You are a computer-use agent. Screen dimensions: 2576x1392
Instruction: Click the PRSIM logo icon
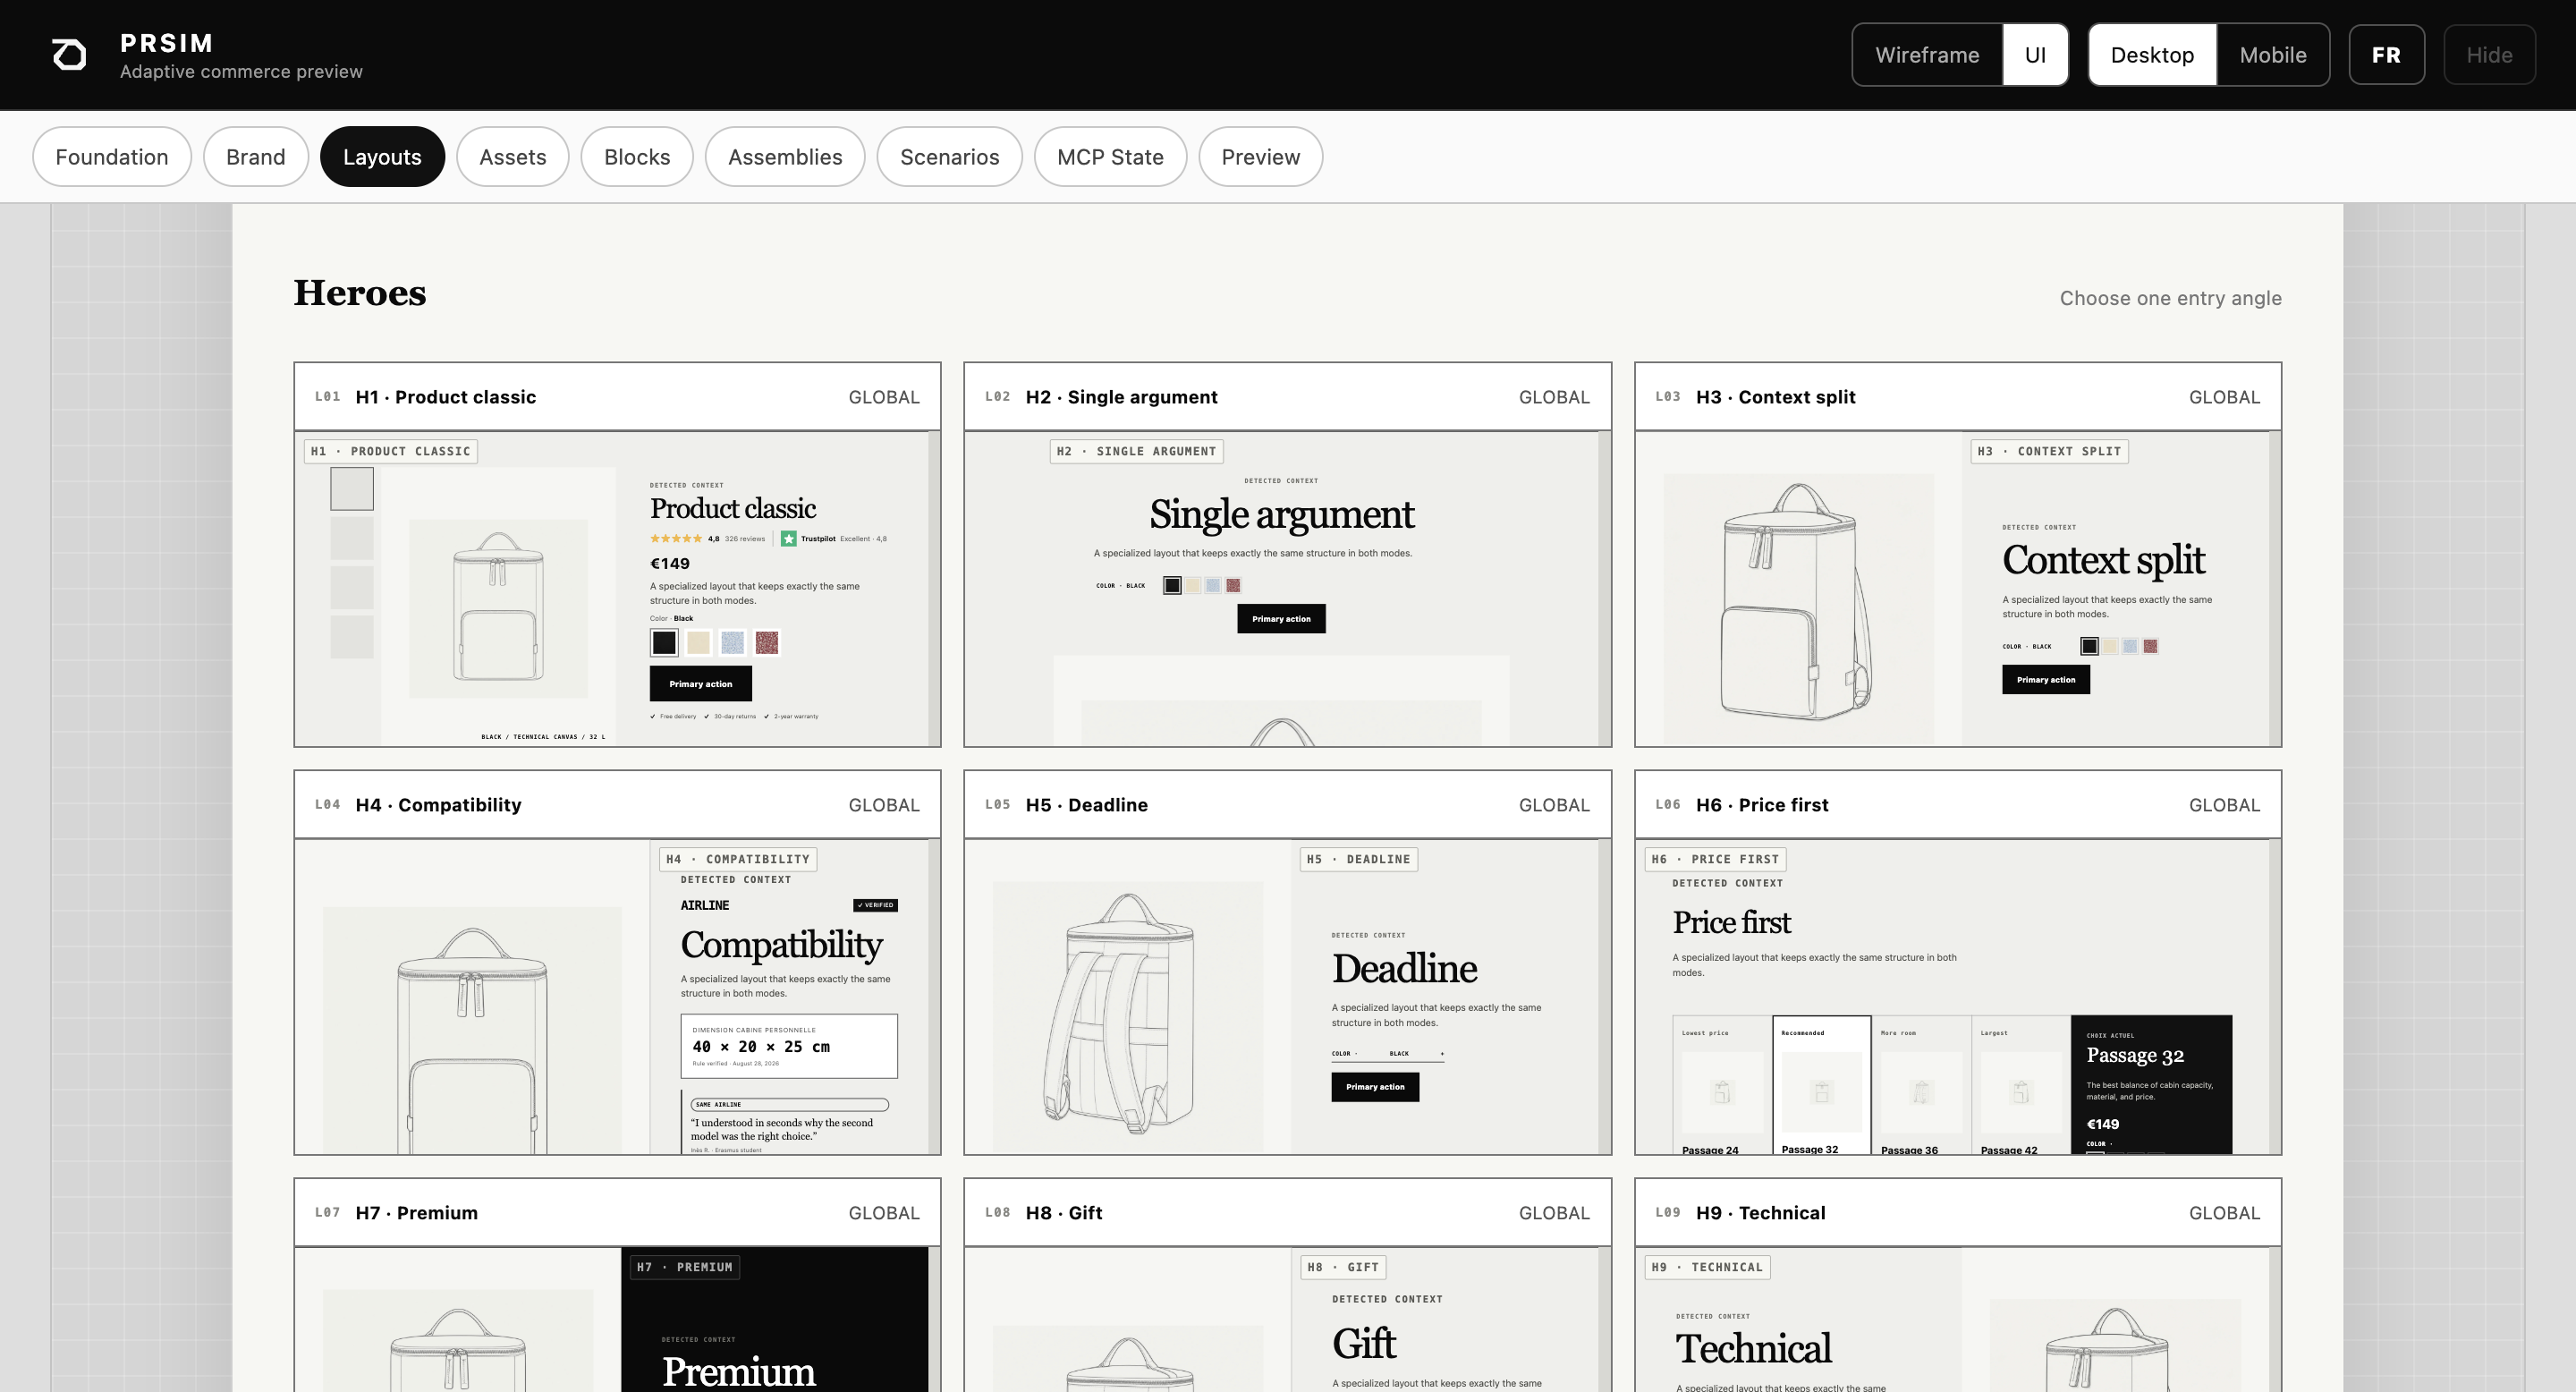(x=69, y=55)
